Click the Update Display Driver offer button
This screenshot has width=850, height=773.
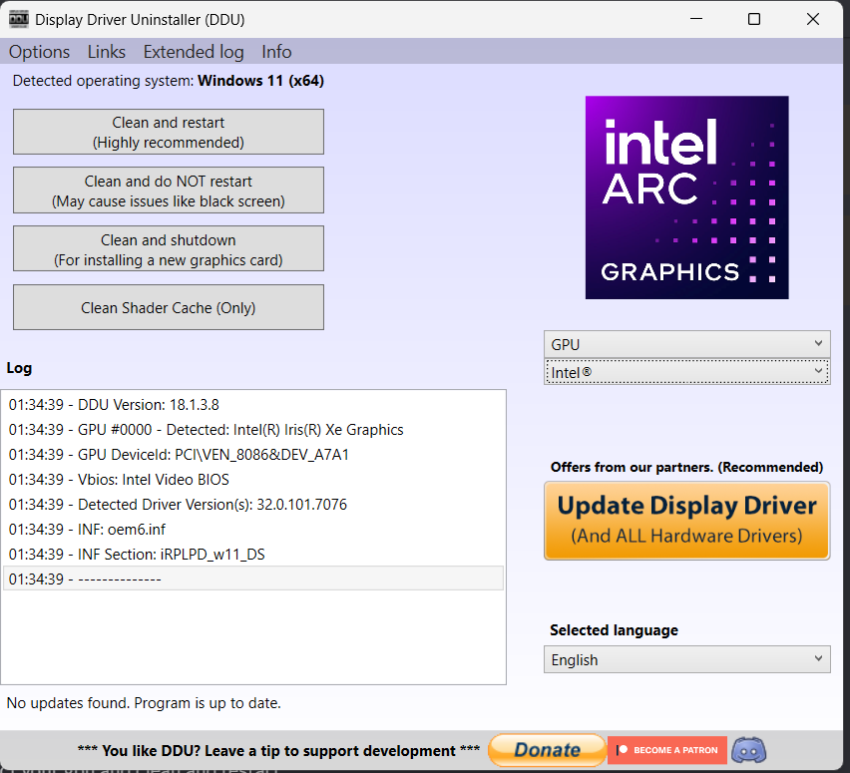point(686,521)
